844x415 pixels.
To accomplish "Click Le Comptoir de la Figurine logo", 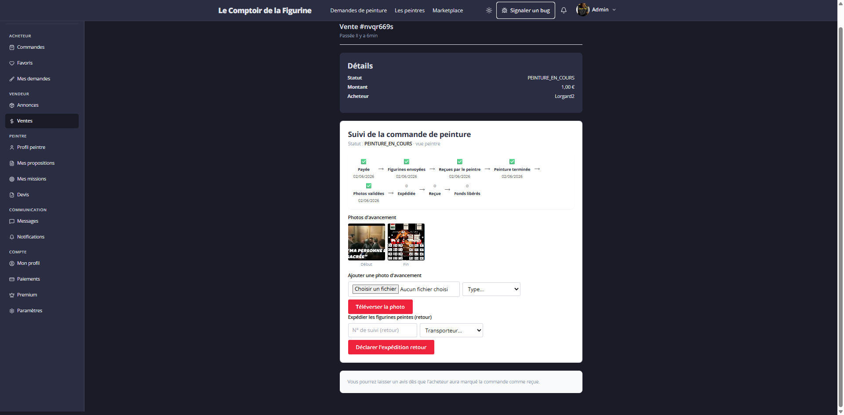I will click(x=265, y=11).
